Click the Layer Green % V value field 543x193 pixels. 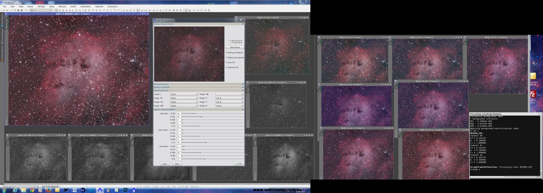point(179,143)
